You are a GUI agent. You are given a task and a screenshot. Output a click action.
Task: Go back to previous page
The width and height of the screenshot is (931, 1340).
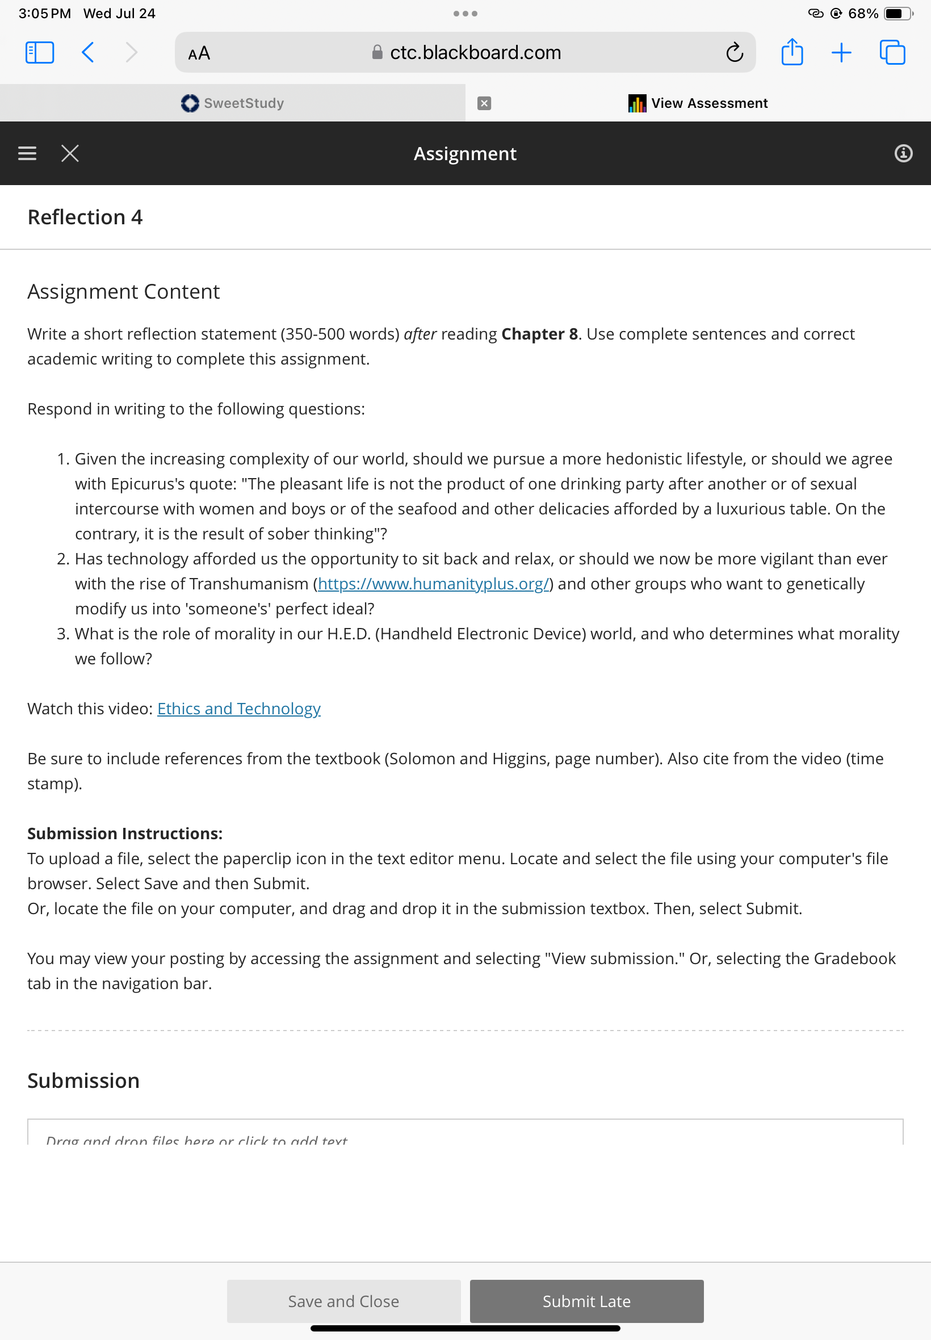click(87, 52)
